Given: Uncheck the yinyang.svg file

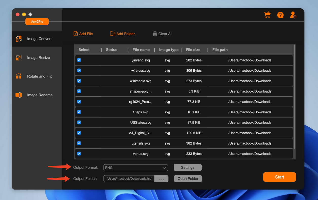Looking at the screenshot, I should click(x=79, y=60).
